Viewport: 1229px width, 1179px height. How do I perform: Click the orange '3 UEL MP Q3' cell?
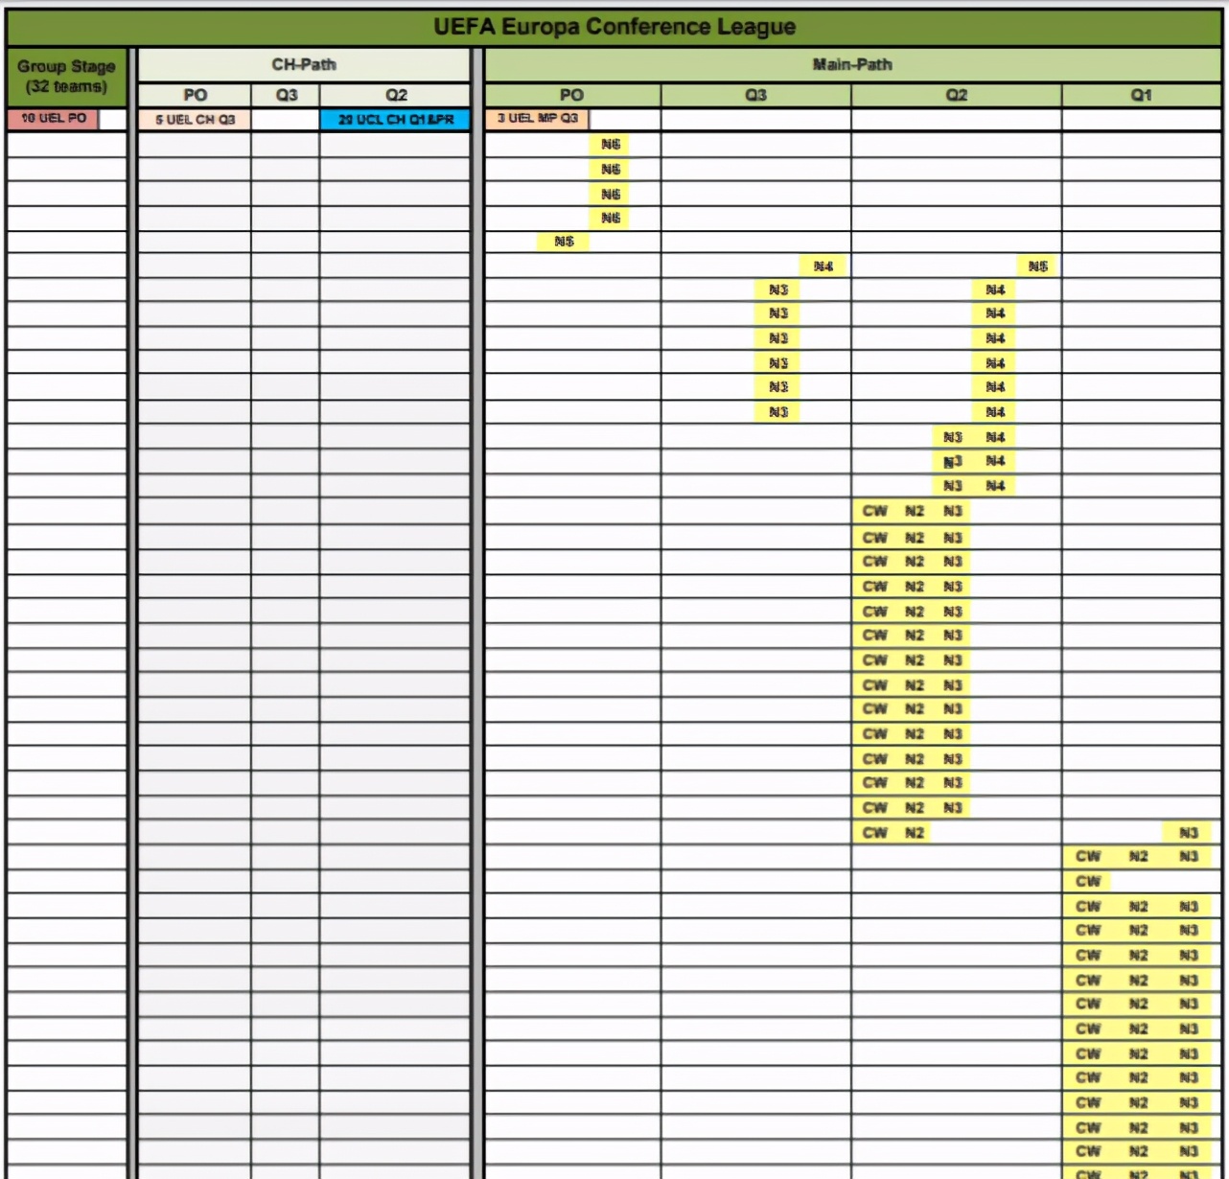(x=537, y=119)
